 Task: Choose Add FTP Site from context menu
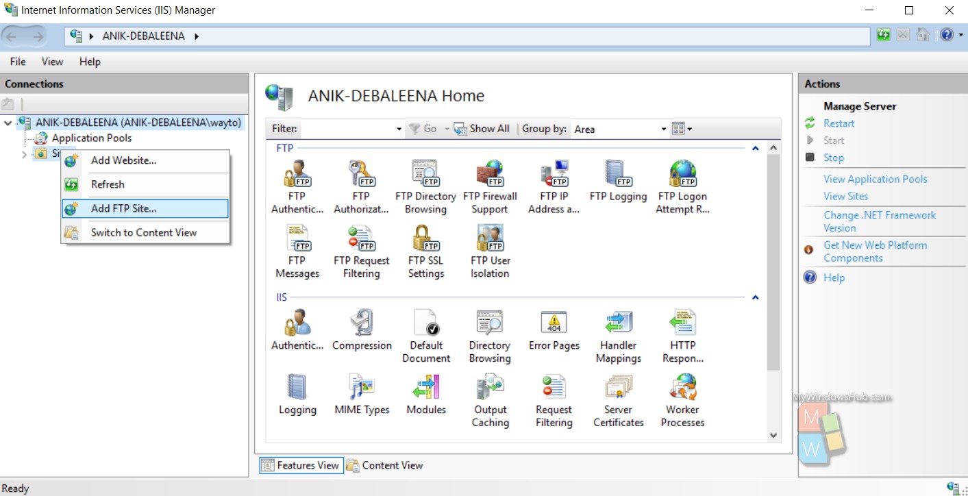click(145, 209)
